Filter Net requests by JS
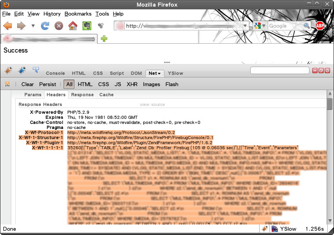Image resolution: width=334 pixels, height=235 pixels. tap(118, 84)
